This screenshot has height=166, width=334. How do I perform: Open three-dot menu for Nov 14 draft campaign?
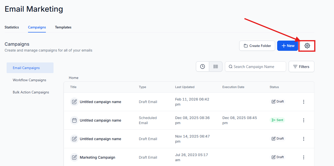click(303, 139)
